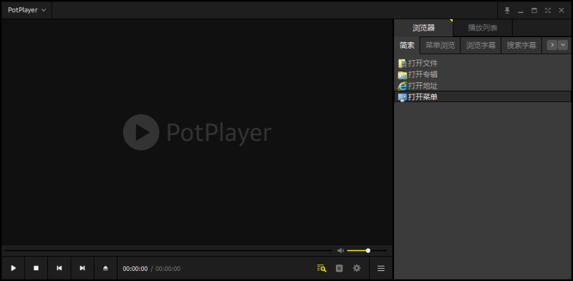Click the playback seek bar
The height and width of the screenshot is (281, 573).
click(168, 250)
